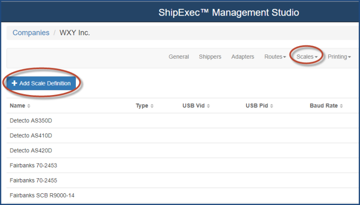Choose the Fairbanks 70-2455 entry

coord(33,180)
